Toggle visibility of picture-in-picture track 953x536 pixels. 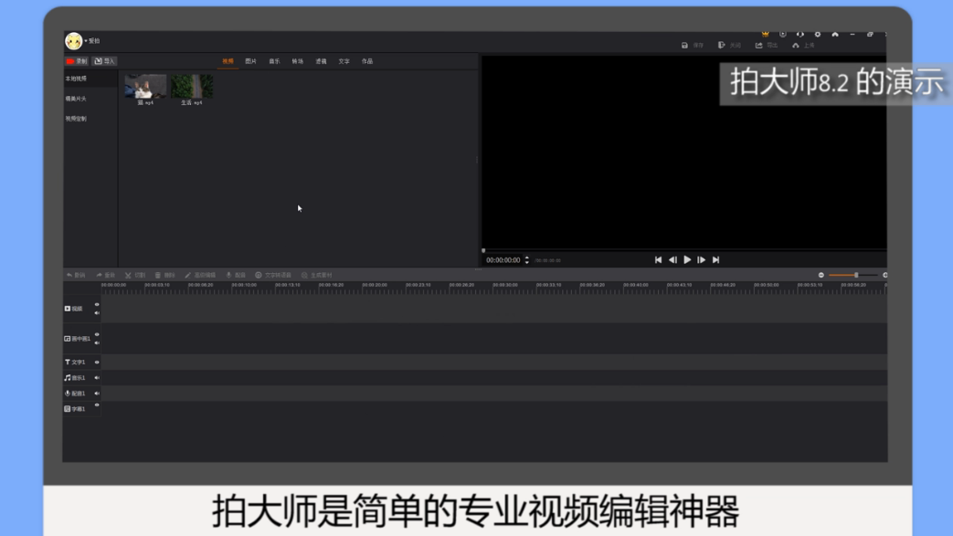[x=97, y=334]
